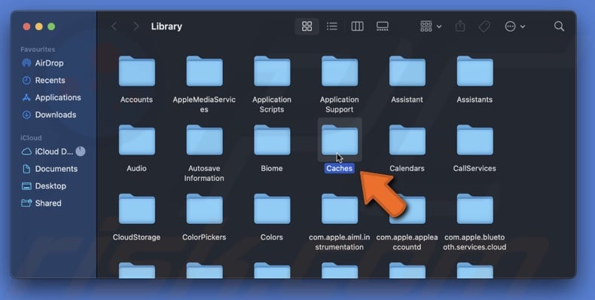The height and width of the screenshot is (300, 595).
Task: Select the ColorPickers folder icon
Action: click(x=204, y=209)
